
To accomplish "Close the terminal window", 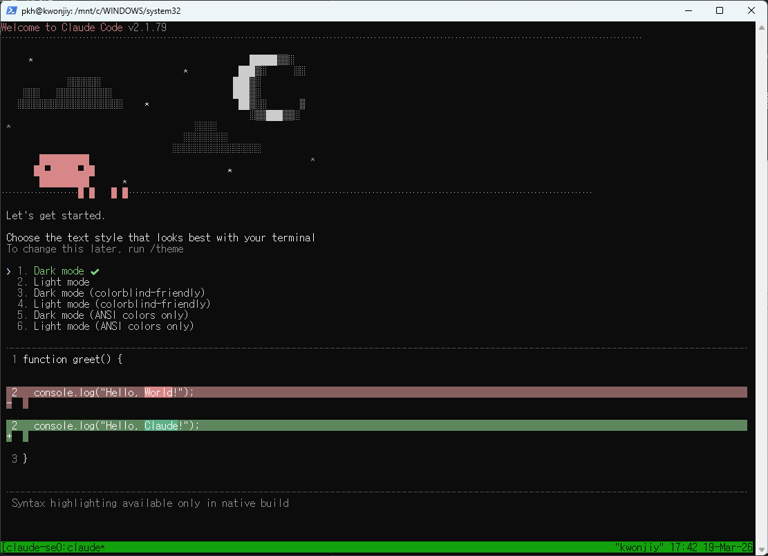I will tap(751, 10).
